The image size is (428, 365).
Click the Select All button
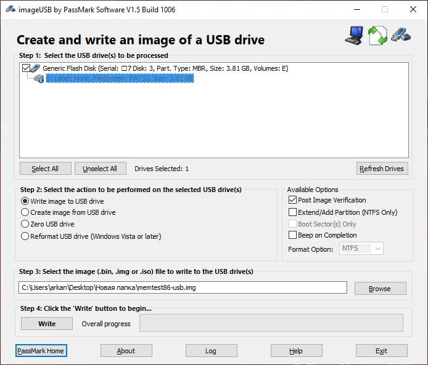click(x=45, y=169)
